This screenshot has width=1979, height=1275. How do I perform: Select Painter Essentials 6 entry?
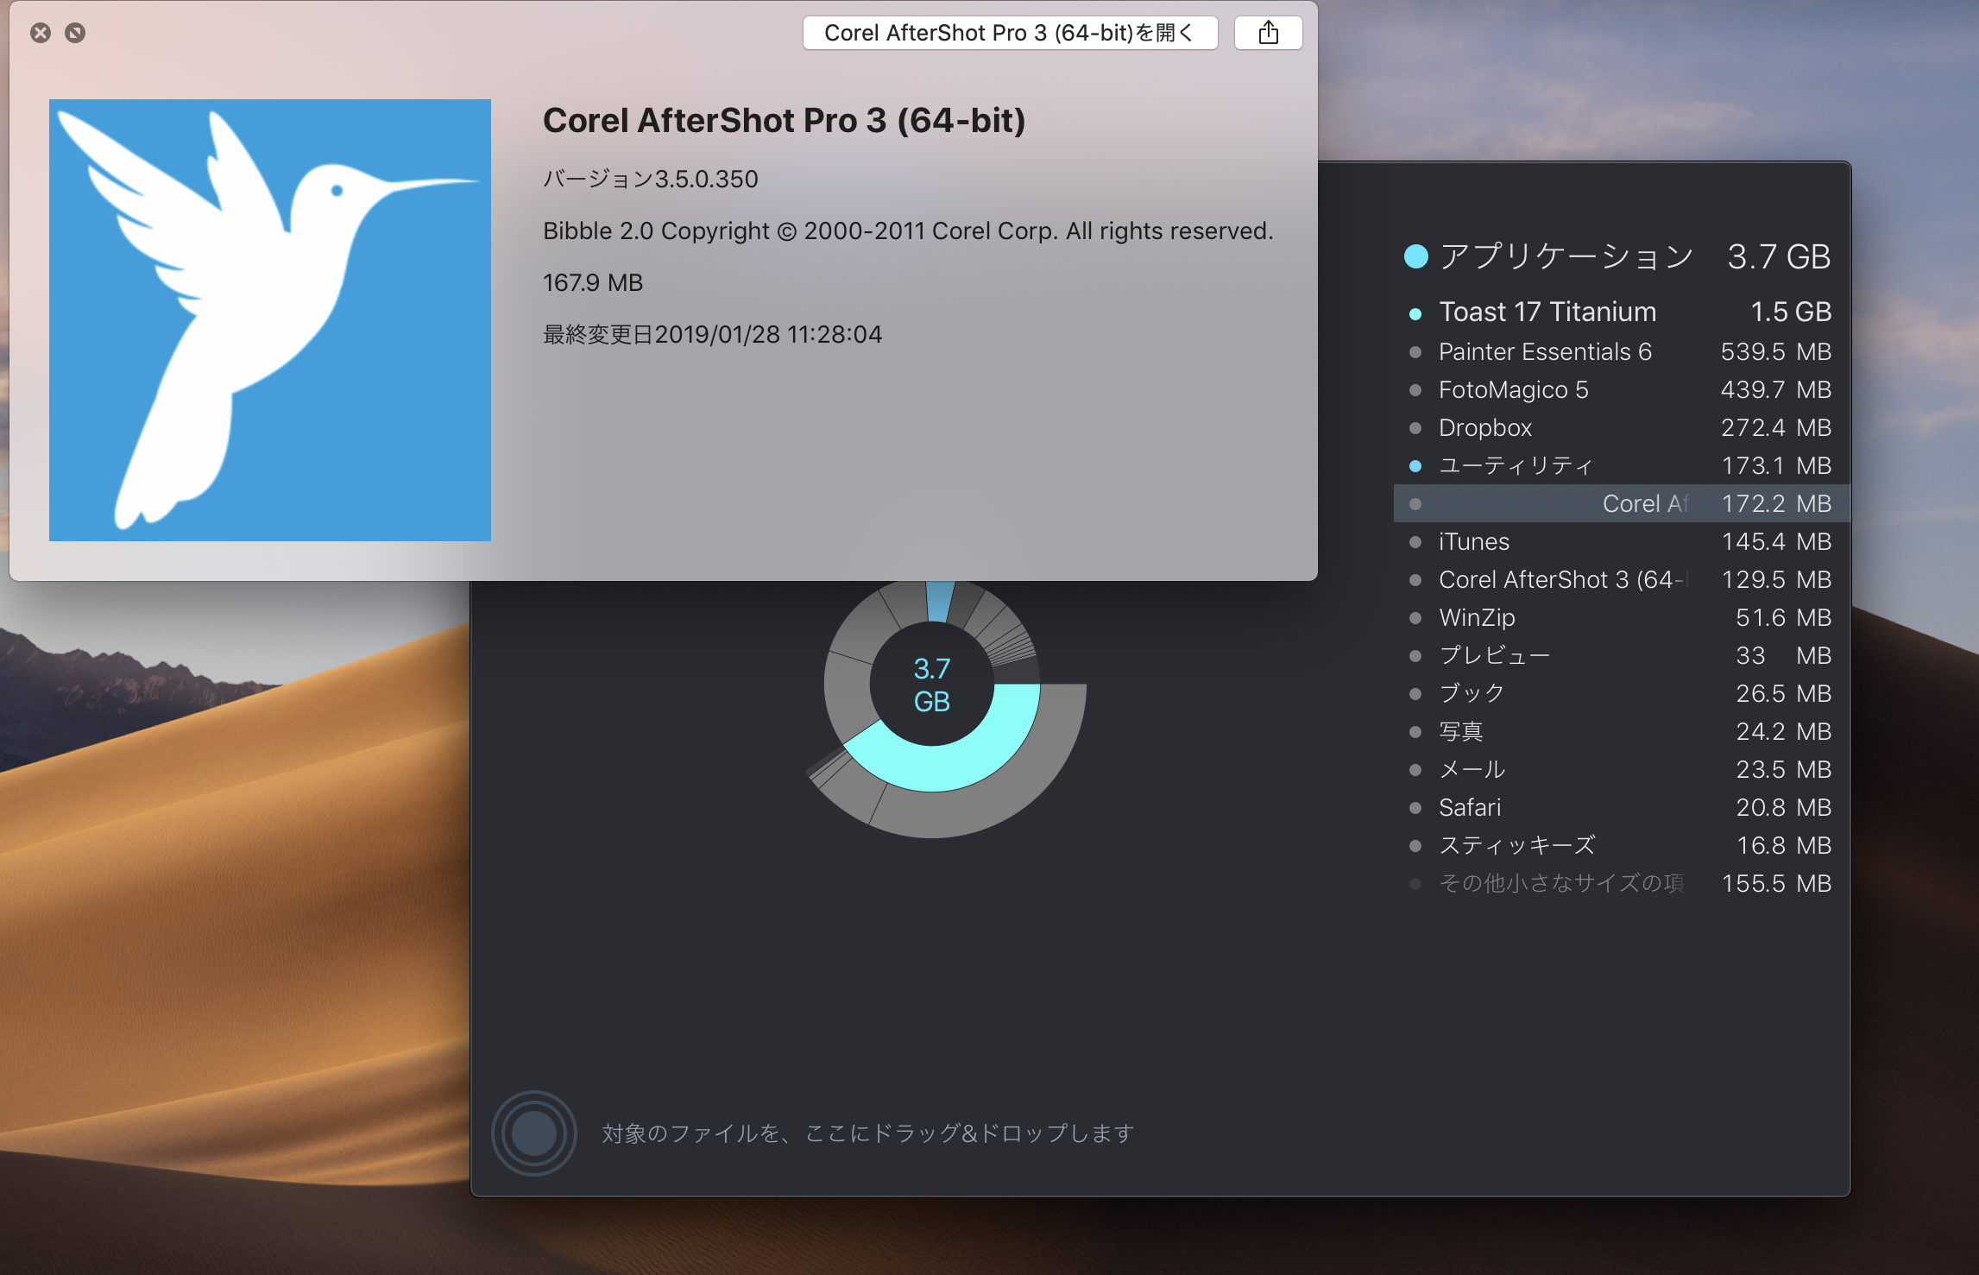tap(1621, 351)
